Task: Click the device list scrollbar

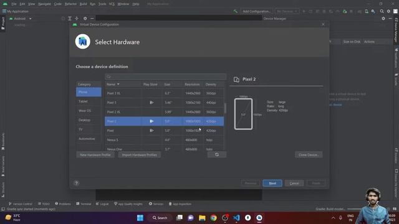Action: 225,108
